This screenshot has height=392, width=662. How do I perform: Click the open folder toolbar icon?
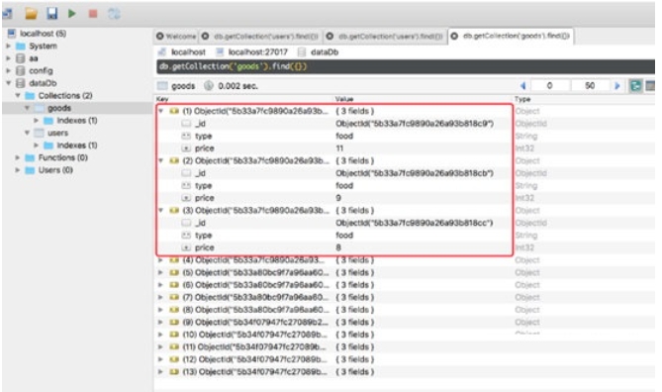coord(31,14)
